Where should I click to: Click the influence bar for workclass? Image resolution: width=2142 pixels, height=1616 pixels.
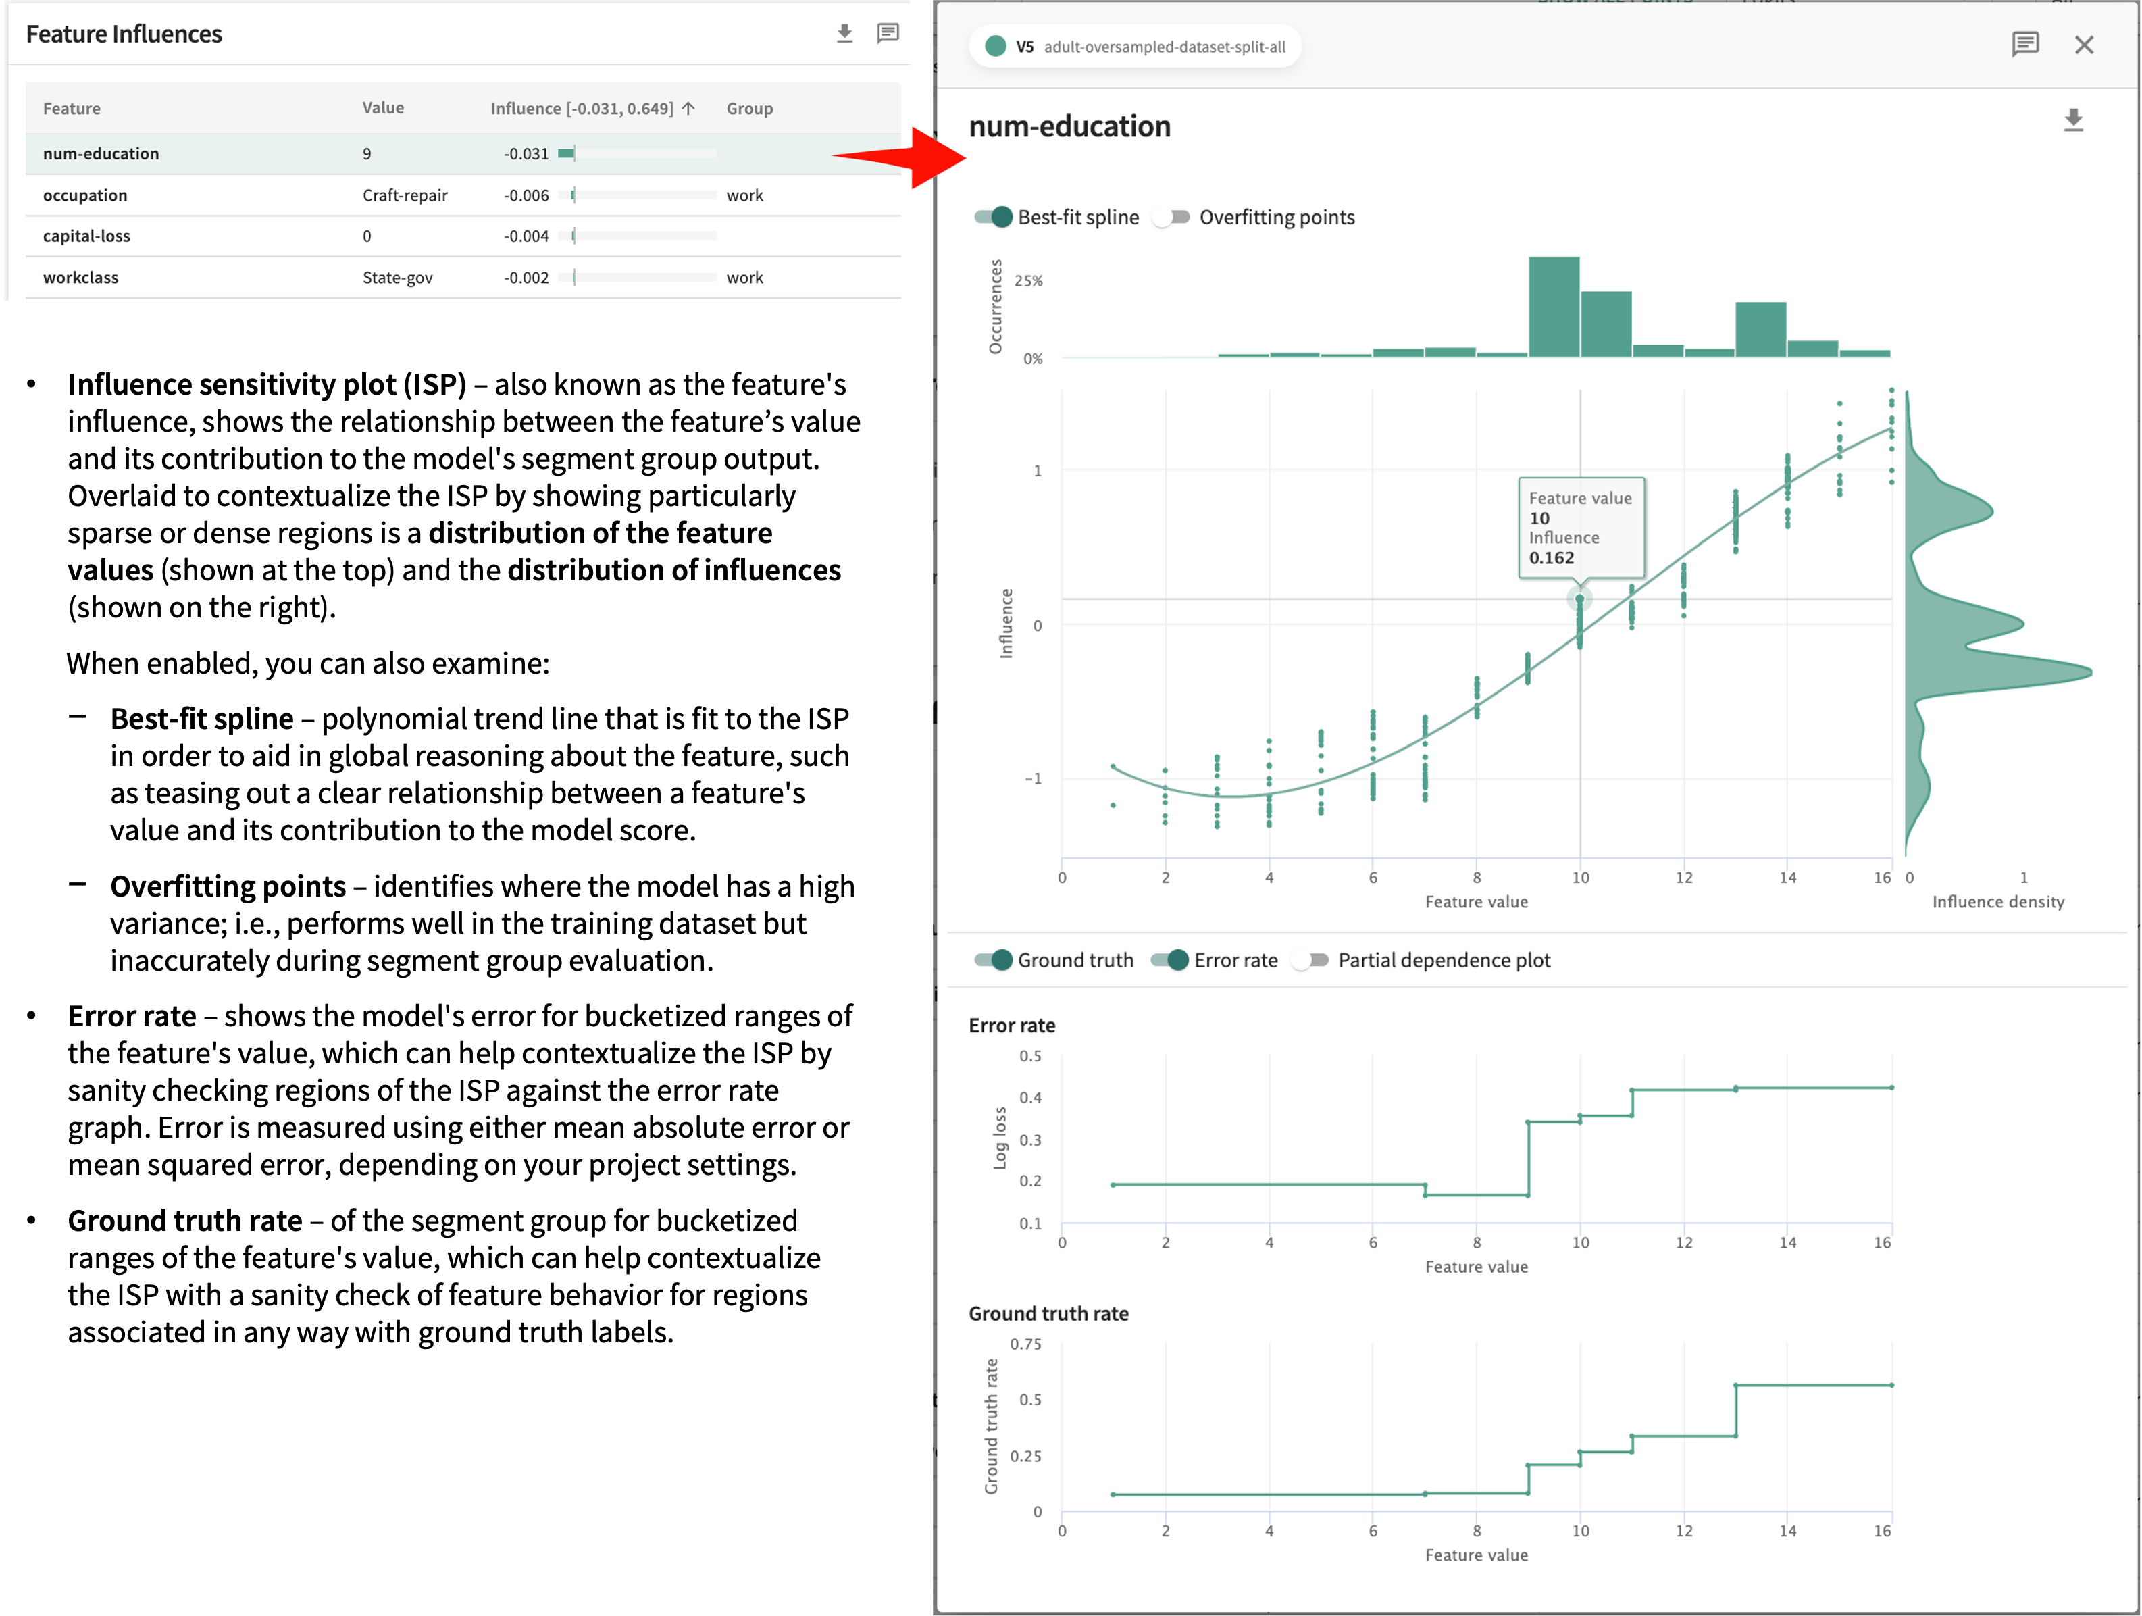[637, 278]
